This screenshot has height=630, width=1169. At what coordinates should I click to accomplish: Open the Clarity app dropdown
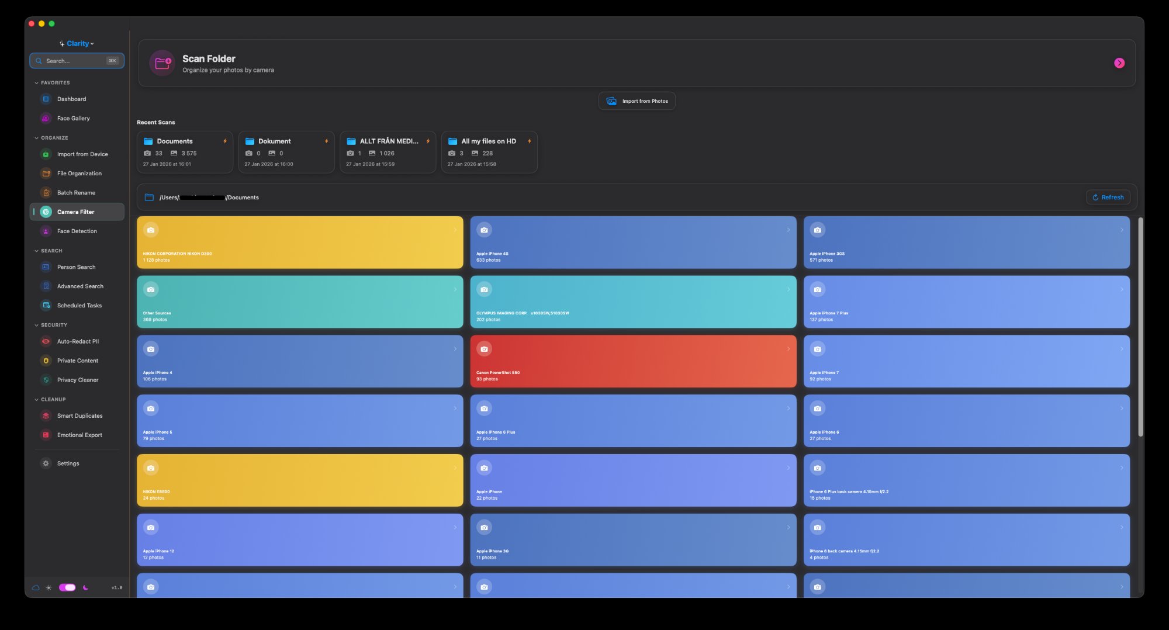[x=77, y=43]
